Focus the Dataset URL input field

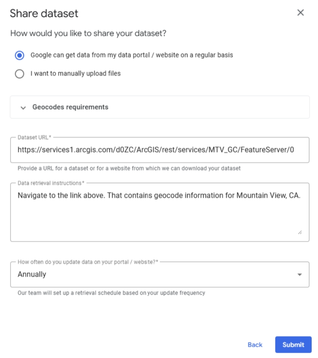[x=159, y=150]
